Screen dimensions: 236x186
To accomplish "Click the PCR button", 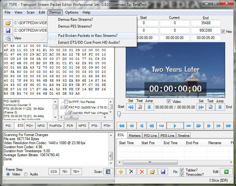I will click(x=70, y=126).
